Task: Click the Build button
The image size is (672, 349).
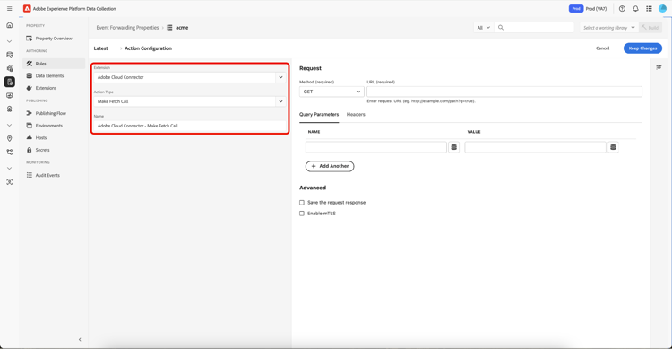Action: click(650, 28)
